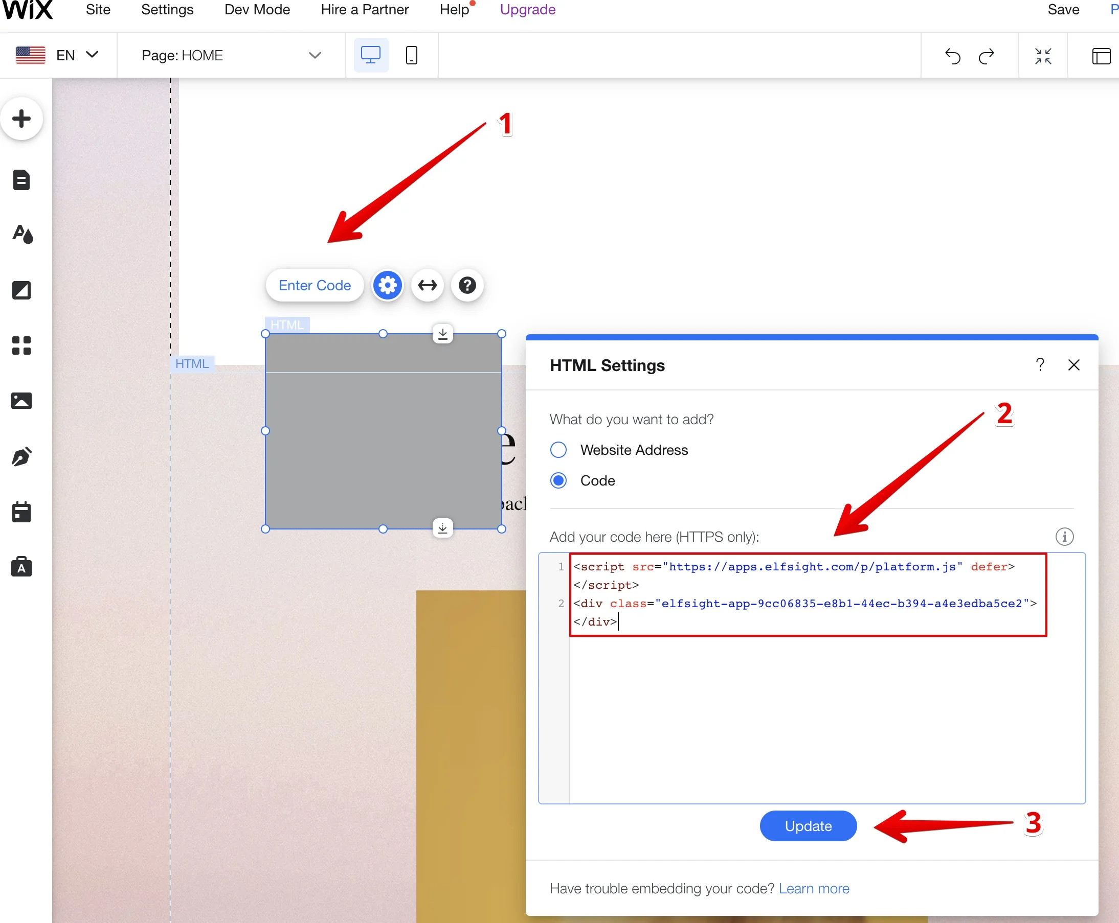Screen dimensions: 1119x923
Task: Click the Wix logo
Action: (x=27, y=10)
